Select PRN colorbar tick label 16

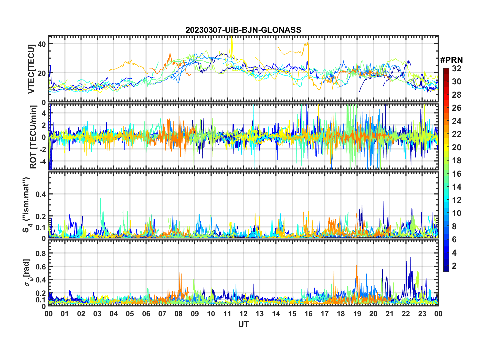pyautogui.click(x=457, y=174)
